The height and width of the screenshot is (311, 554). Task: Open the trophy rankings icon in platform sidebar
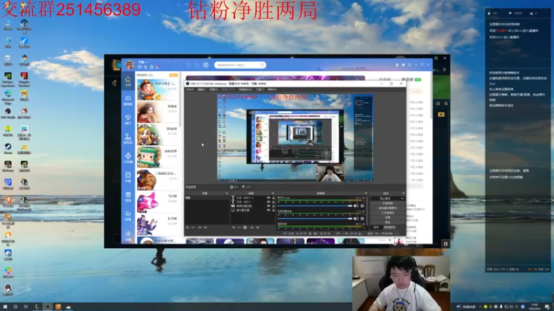click(128, 120)
